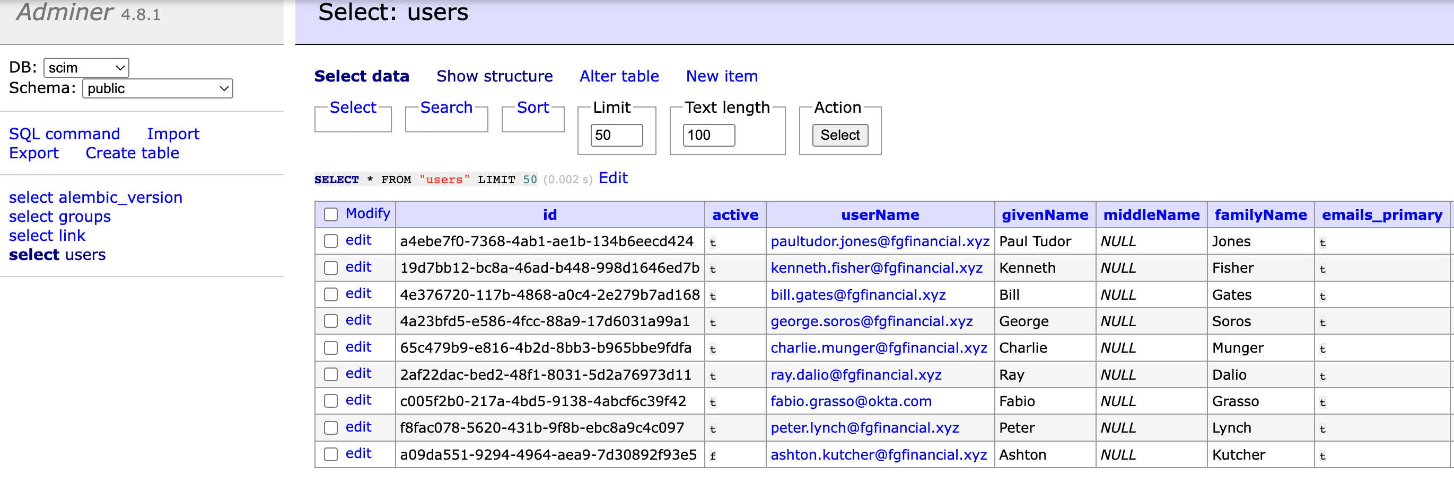Edit the SQL query via the Edit link
Viewport: 1454px width, 484px height.
point(613,178)
